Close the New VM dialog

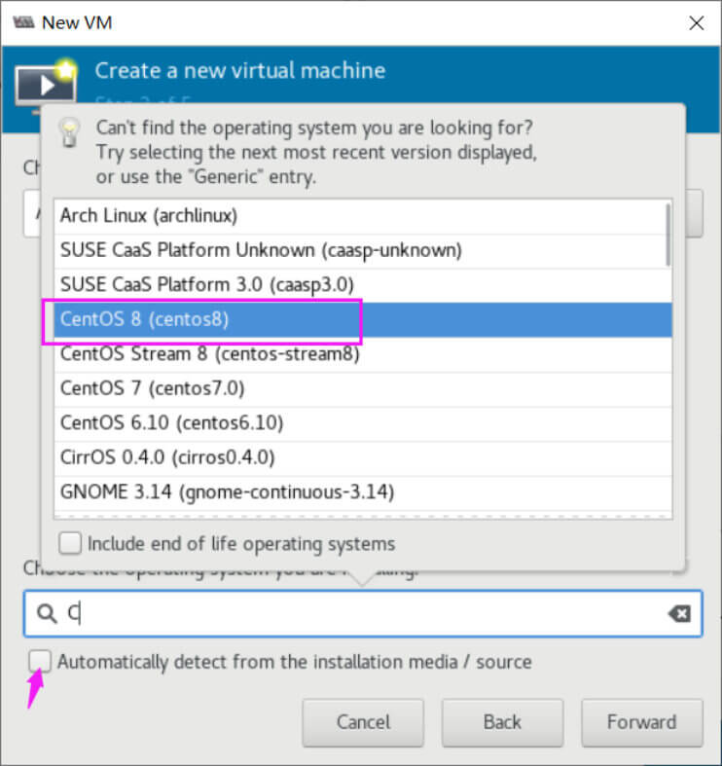pos(696,23)
